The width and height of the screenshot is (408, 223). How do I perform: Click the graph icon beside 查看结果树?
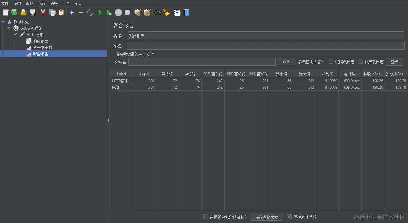(29, 48)
